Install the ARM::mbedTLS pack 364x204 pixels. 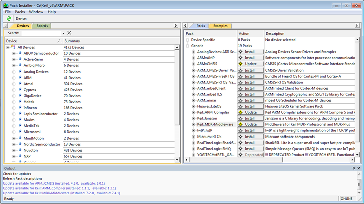pos(250,94)
